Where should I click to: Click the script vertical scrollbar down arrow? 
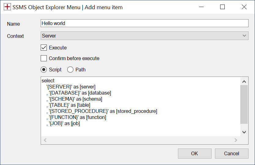click(244, 132)
